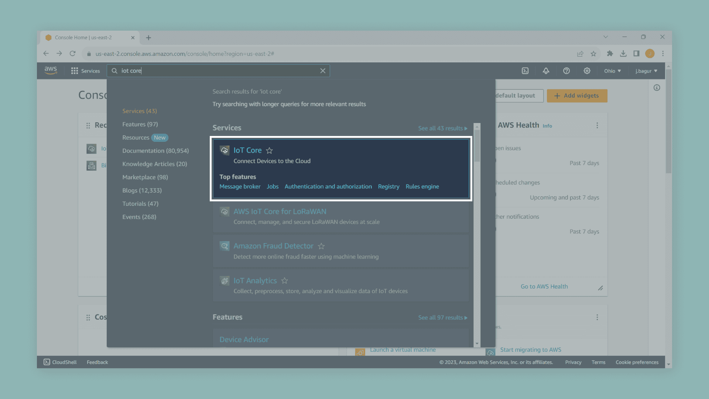Select the Features (97) filter

click(140, 124)
